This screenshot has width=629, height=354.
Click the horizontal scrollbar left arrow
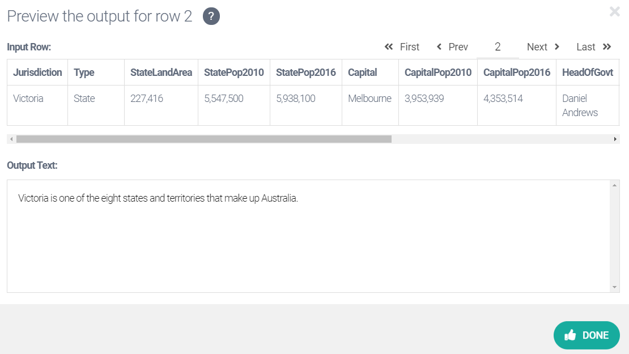[x=11, y=139]
